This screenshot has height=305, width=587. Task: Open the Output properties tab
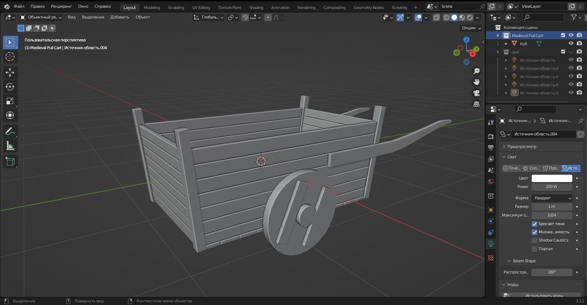[491, 148]
